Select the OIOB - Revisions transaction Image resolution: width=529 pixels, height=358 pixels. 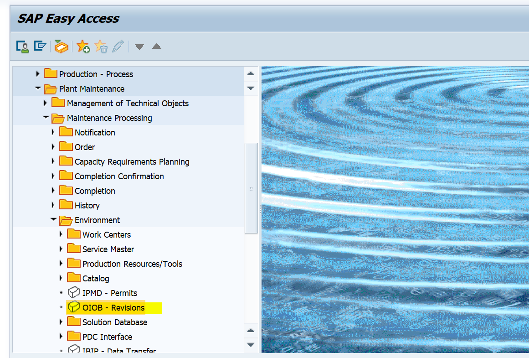(113, 308)
